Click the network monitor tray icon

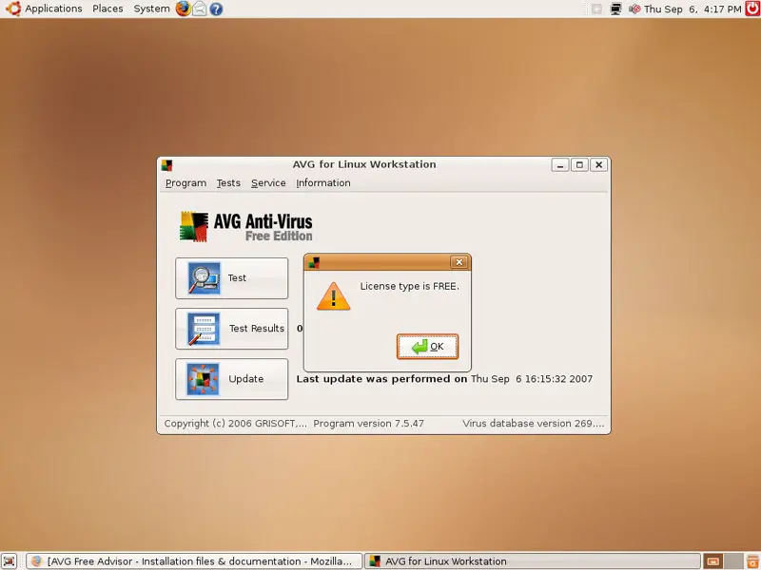[x=615, y=9]
